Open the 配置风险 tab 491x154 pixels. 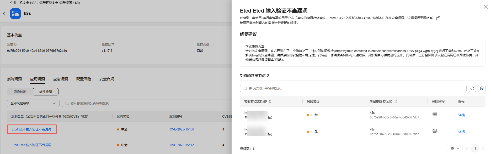[x=83, y=79]
